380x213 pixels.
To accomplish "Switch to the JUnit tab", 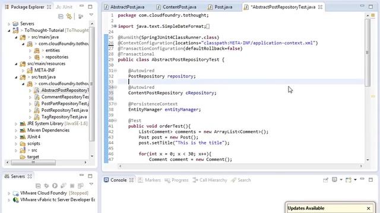I will coord(64,7).
